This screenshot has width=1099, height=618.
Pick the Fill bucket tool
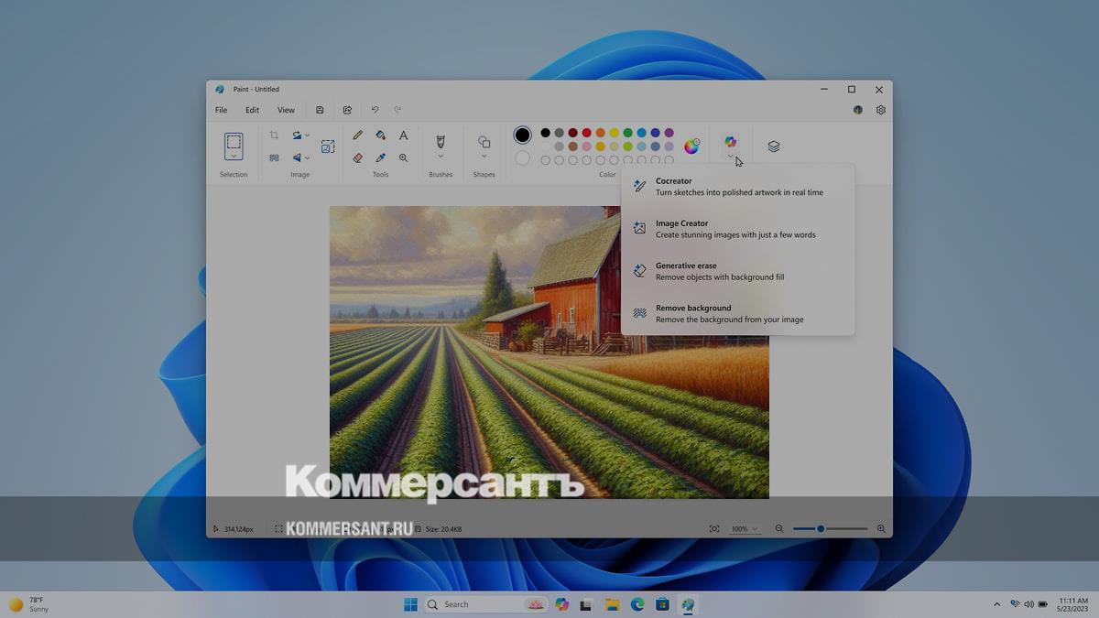(380, 136)
